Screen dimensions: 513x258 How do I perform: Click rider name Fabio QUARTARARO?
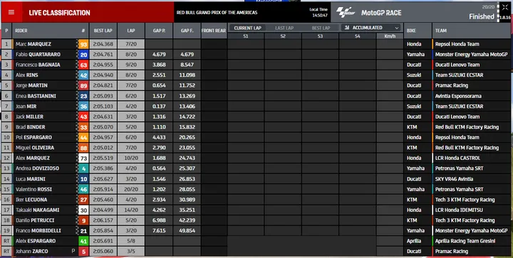(x=38, y=55)
